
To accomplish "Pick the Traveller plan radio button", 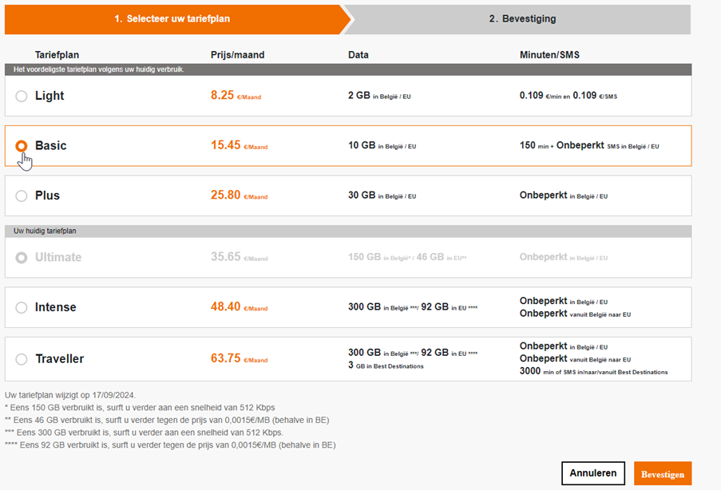I will tap(22, 359).
